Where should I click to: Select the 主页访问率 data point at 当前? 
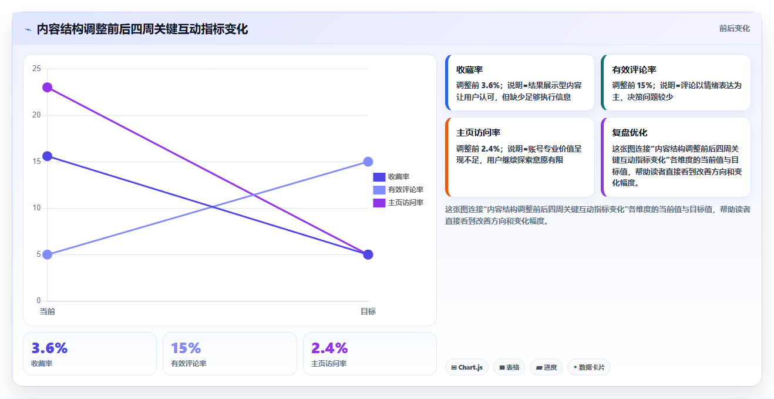coord(47,88)
